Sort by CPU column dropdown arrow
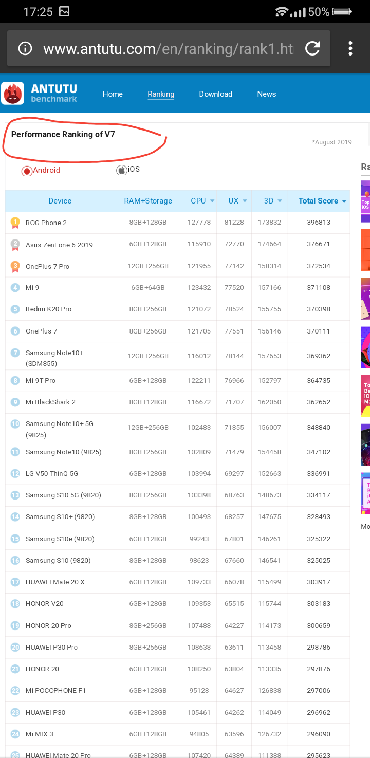The image size is (370, 758). (212, 201)
